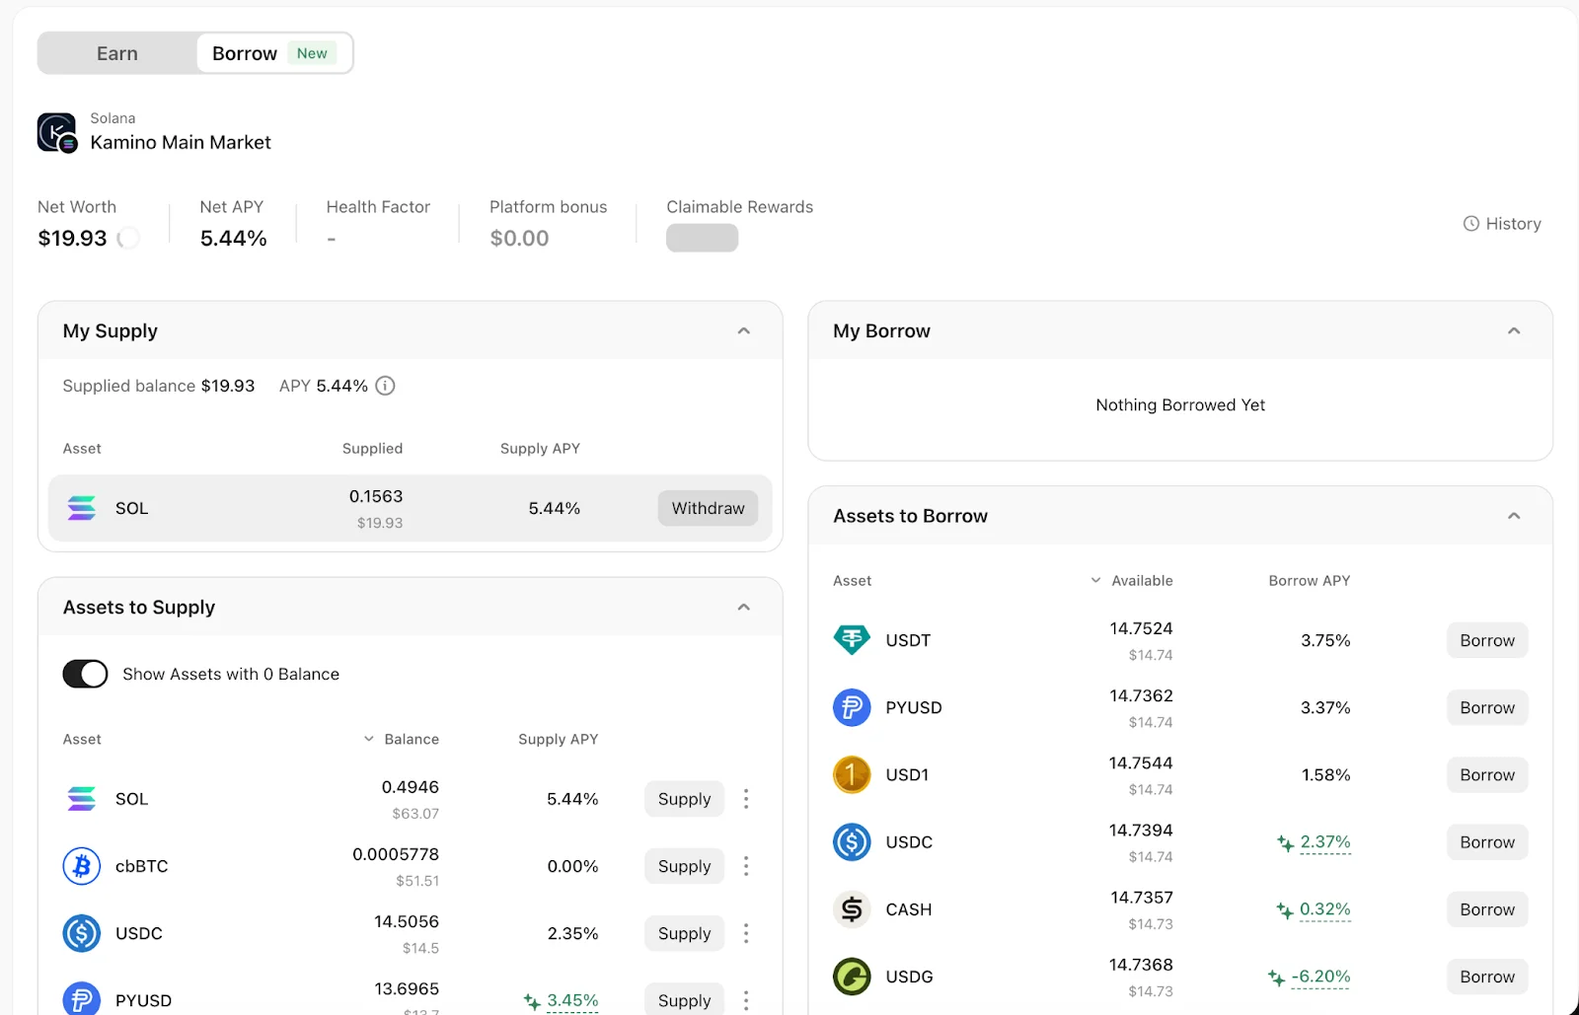Open the History link
The image size is (1579, 1015).
[1502, 224]
